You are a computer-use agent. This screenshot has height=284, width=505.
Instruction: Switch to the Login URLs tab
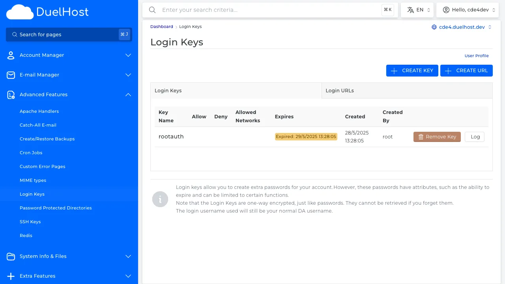[x=340, y=90]
